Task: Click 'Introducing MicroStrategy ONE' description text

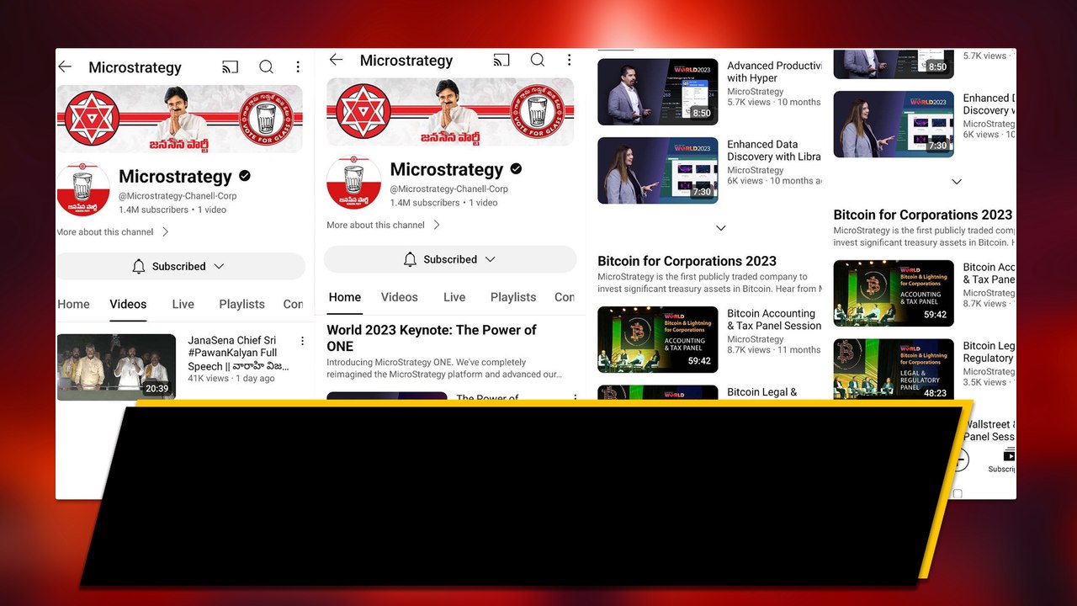Action: [444, 369]
